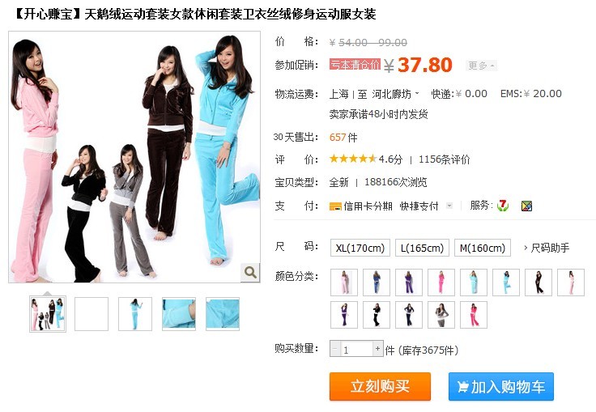Select size XL(170cm)
Image resolution: width=596 pixels, height=412 pixels.
360,248
